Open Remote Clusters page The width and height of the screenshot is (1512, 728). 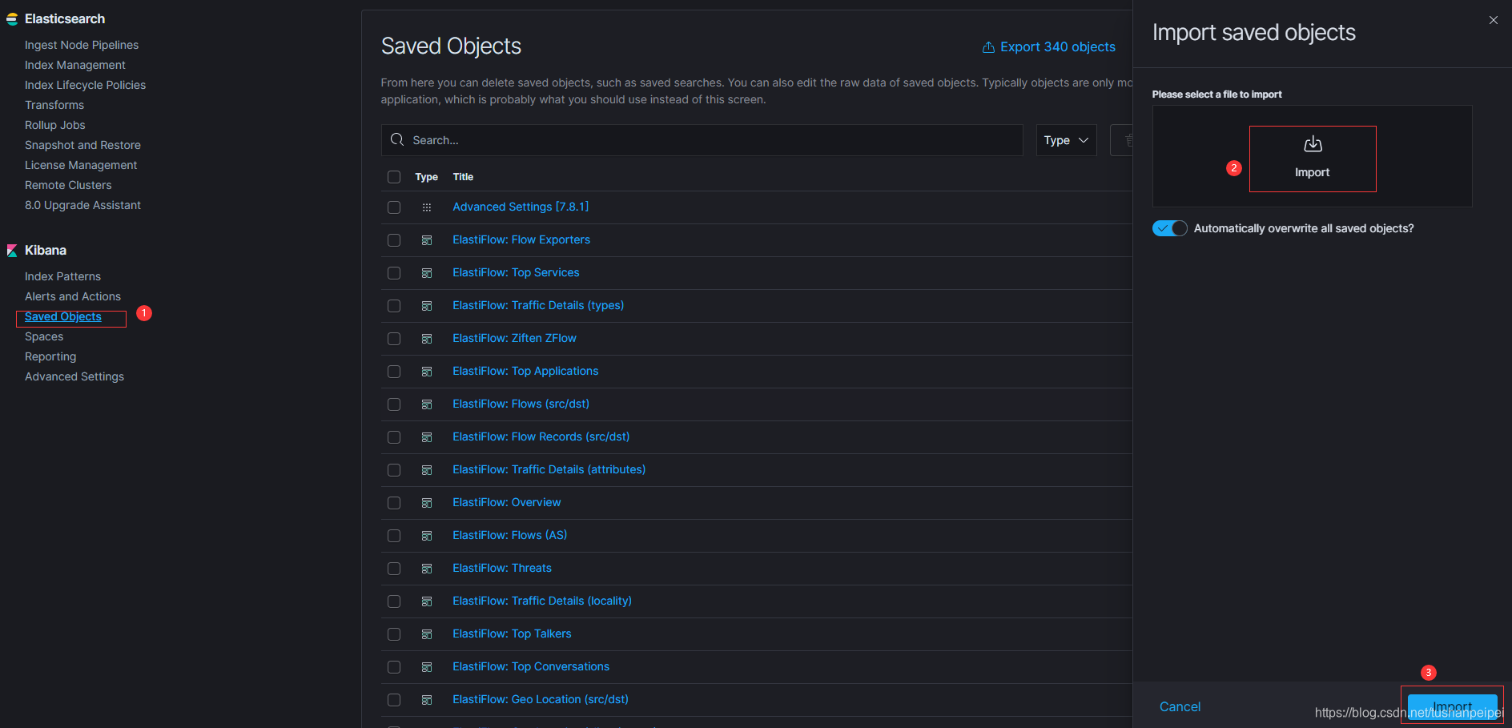(68, 185)
